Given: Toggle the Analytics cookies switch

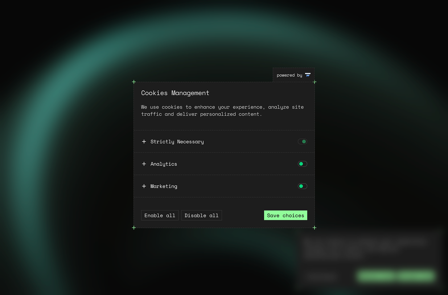Looking at the screenshot, I should [x=302, y=164].
